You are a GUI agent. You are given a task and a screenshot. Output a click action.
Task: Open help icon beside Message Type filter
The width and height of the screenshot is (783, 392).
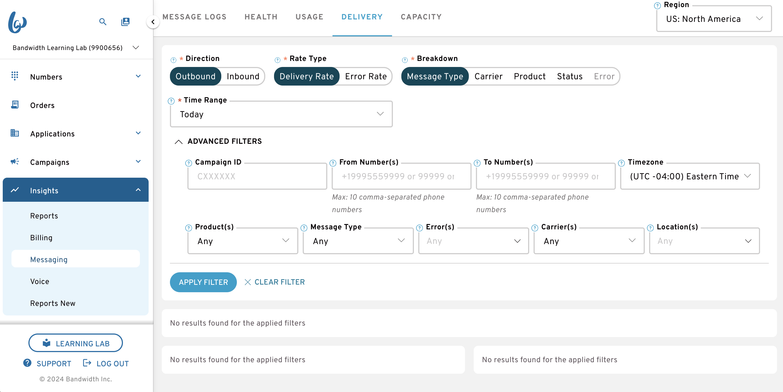[304, 228]
